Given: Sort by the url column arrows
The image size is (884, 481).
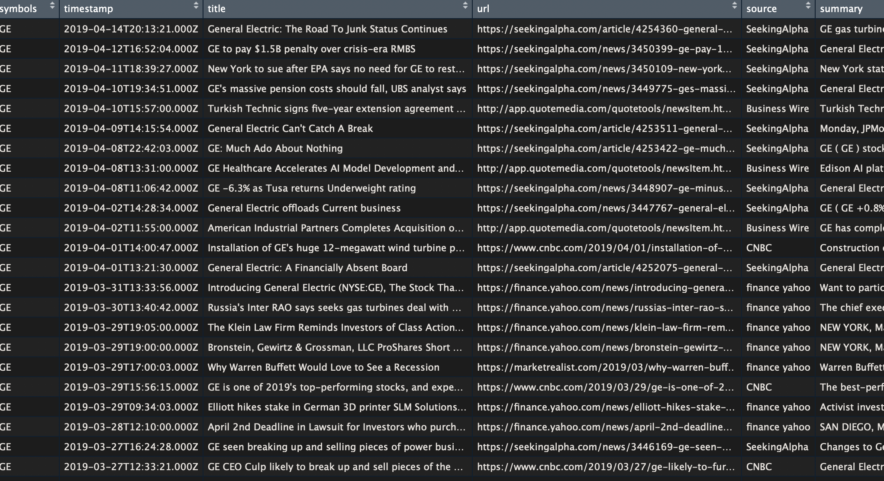Looking at the screenshot, I should coord(735,6).
